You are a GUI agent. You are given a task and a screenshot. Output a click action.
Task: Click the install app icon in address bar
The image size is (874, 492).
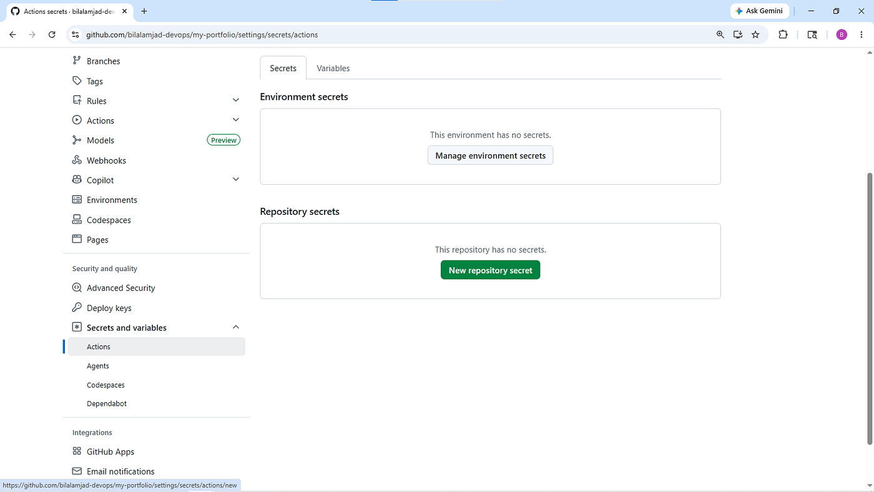(738, 35)
